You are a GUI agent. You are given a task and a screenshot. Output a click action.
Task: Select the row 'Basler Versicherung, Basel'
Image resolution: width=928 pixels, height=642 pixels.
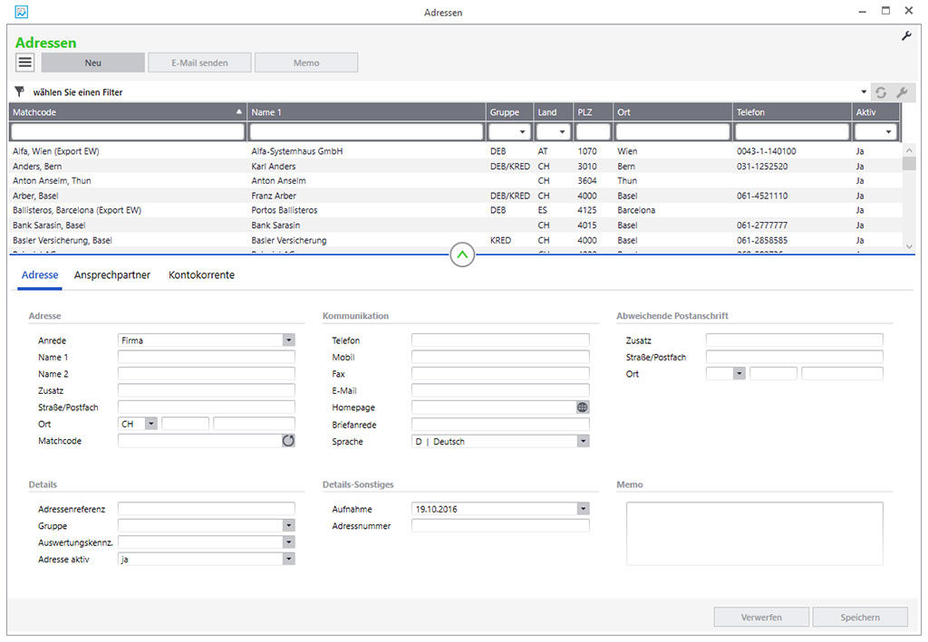coord(456,240)
